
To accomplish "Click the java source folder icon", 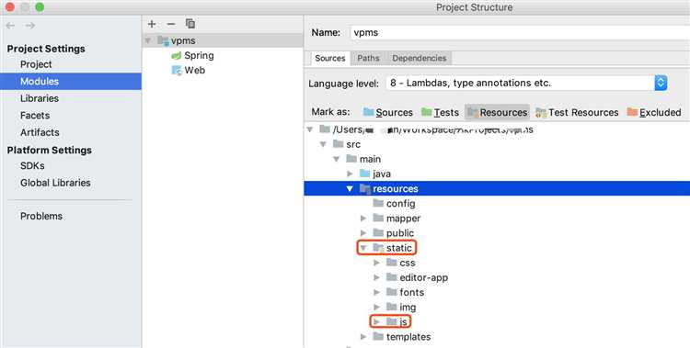I will (x=365, y=174).
